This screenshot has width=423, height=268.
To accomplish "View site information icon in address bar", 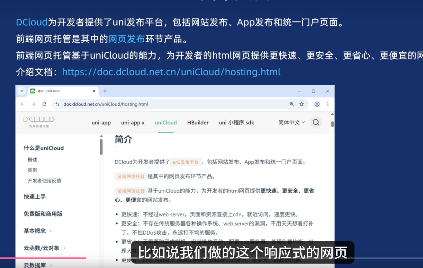I will point(58,104).
